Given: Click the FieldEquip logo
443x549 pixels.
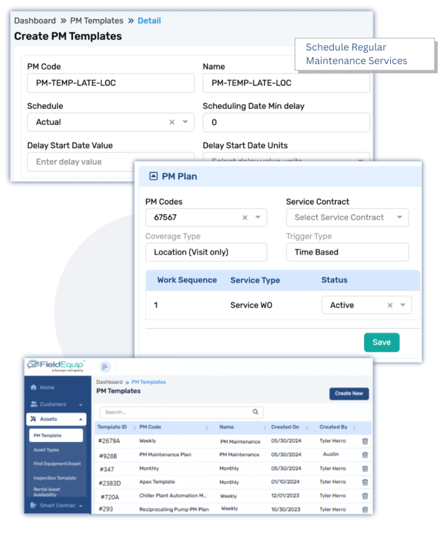Looking at the screenshot, I should point(56,366).
